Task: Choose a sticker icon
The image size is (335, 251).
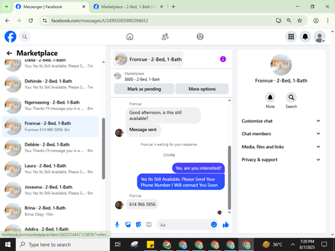Action: [x=139, y=225]
